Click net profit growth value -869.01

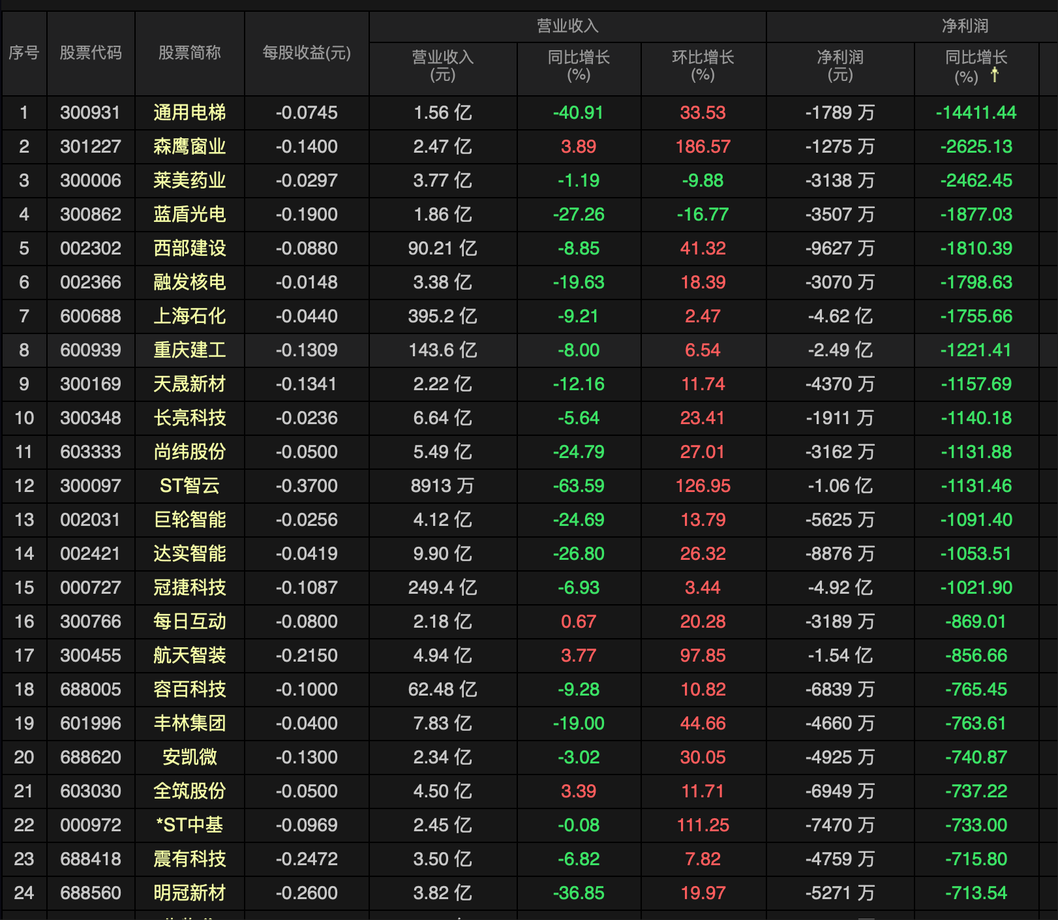(976, 622)
